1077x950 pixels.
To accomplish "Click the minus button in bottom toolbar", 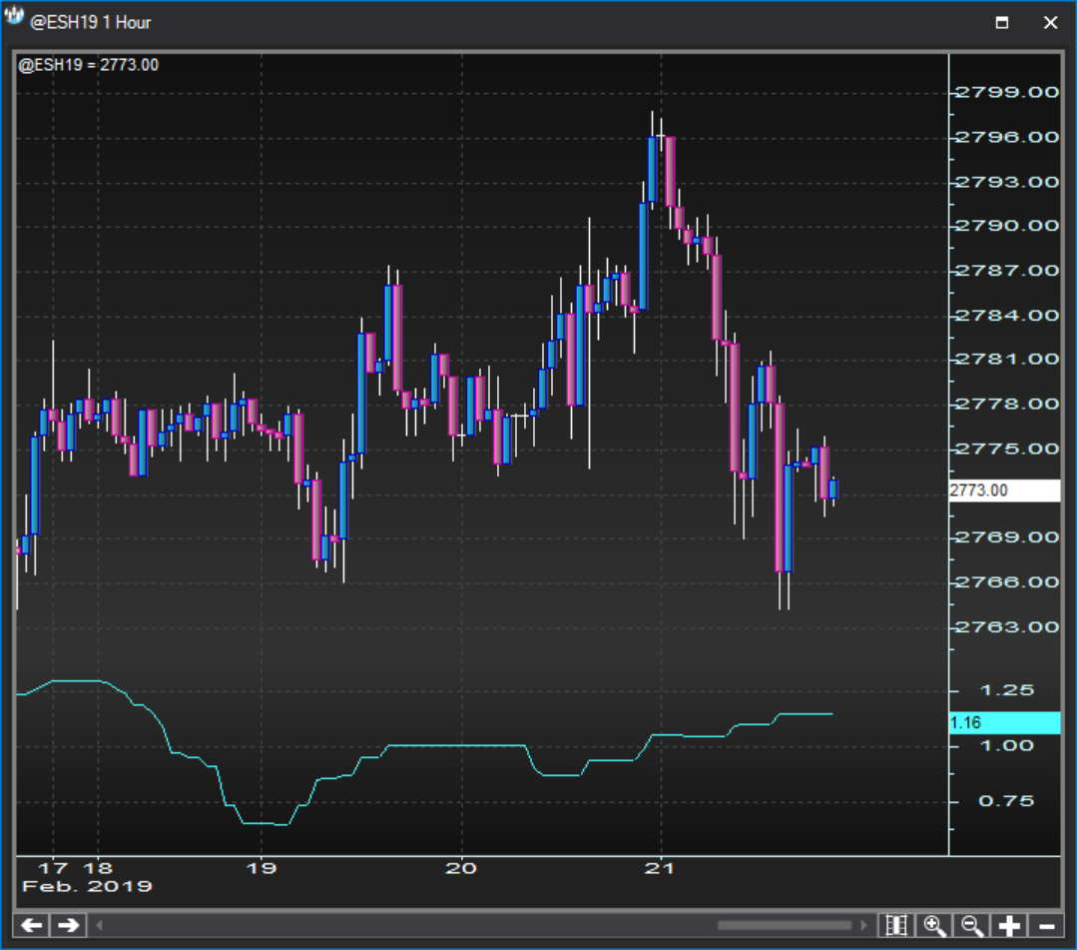I will tap(1046, 925).
